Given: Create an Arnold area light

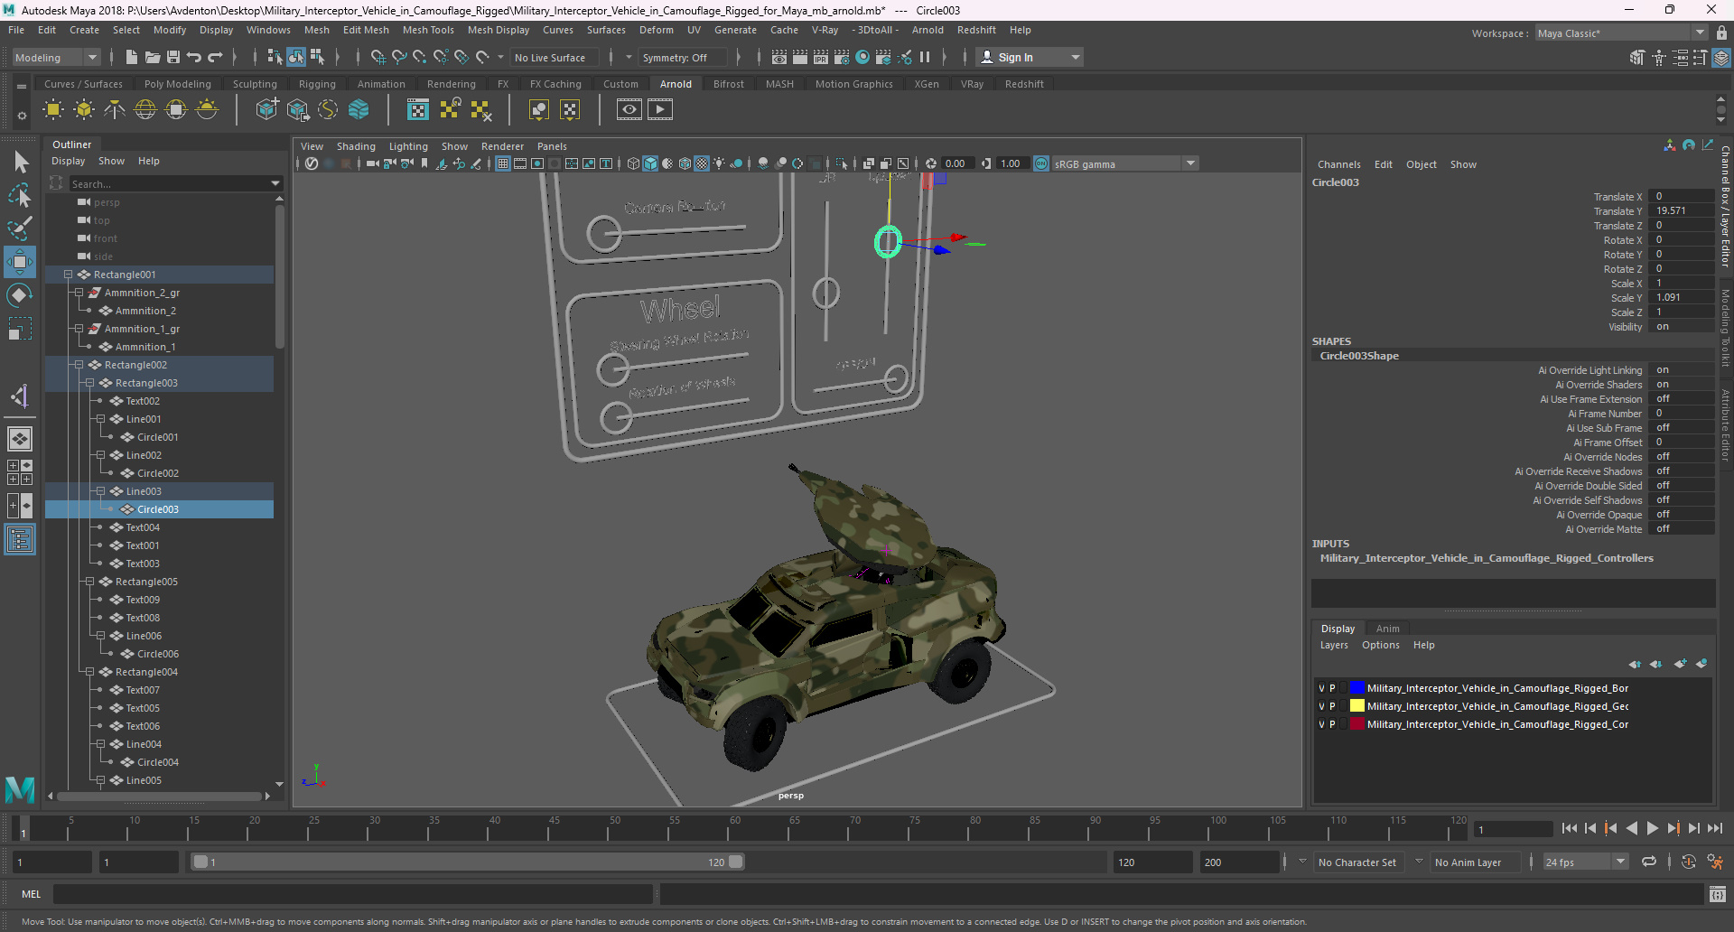Looking at the screenshot, I should coord(53,110).
